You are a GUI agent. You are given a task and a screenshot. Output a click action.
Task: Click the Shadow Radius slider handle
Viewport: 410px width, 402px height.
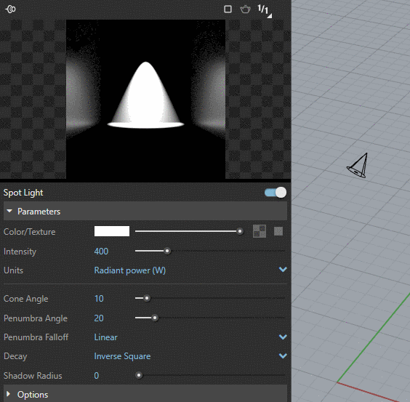click(x=139, y=375)
